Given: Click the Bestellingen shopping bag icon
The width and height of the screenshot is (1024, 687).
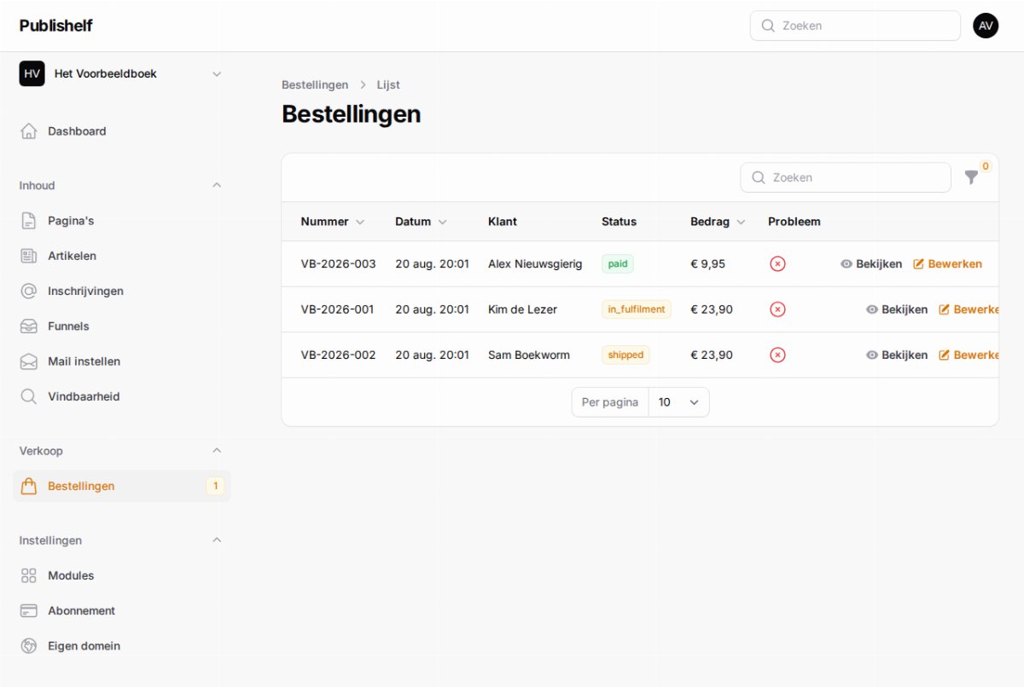Looking at the screenshot, I should coord(29,486).
